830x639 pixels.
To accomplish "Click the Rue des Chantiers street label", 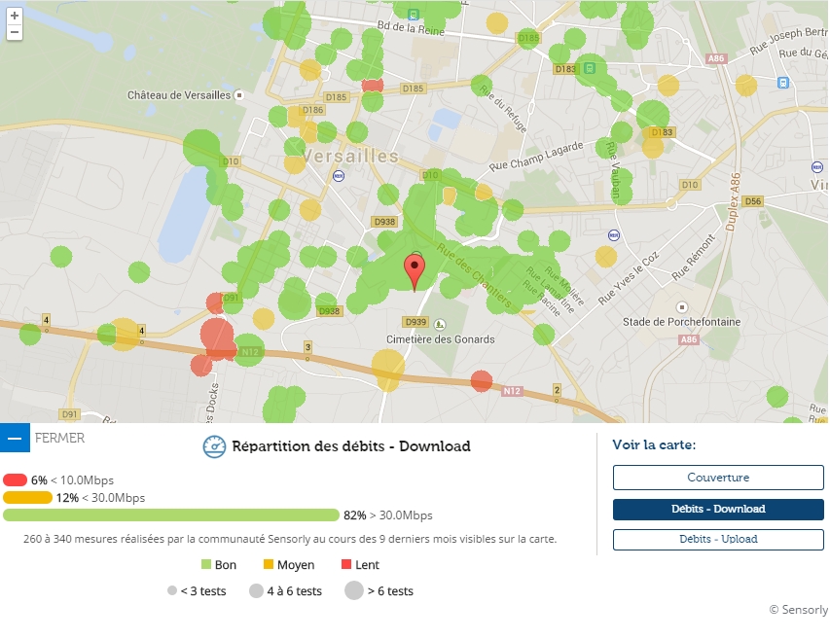I will (475, 275).
